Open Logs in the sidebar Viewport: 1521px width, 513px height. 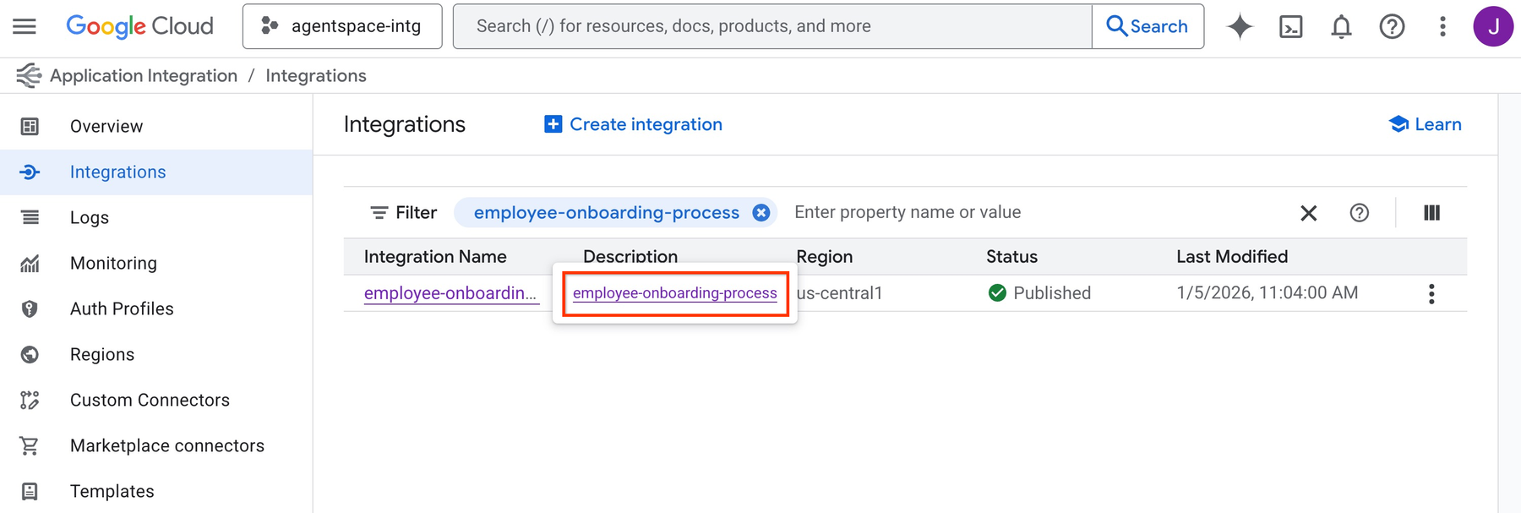coord(156,217)
